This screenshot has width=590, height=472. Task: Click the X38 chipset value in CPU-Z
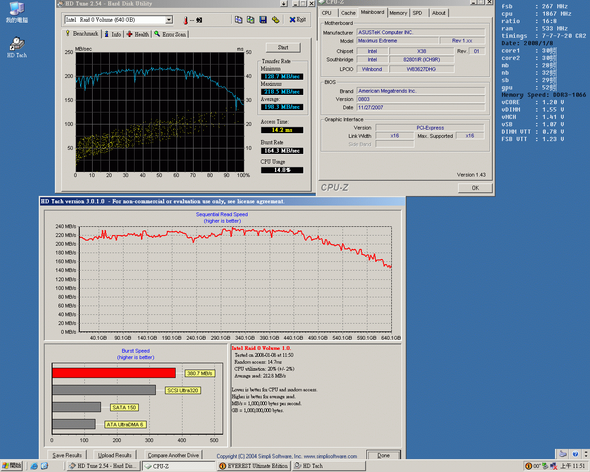click(421, 51)
